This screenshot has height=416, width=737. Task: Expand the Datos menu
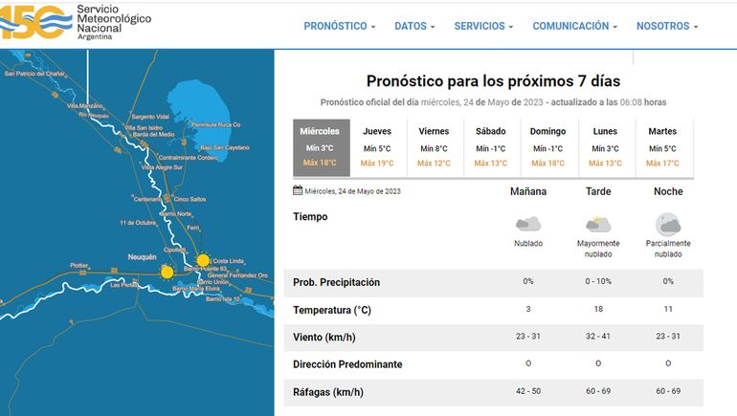coord(414,26)
